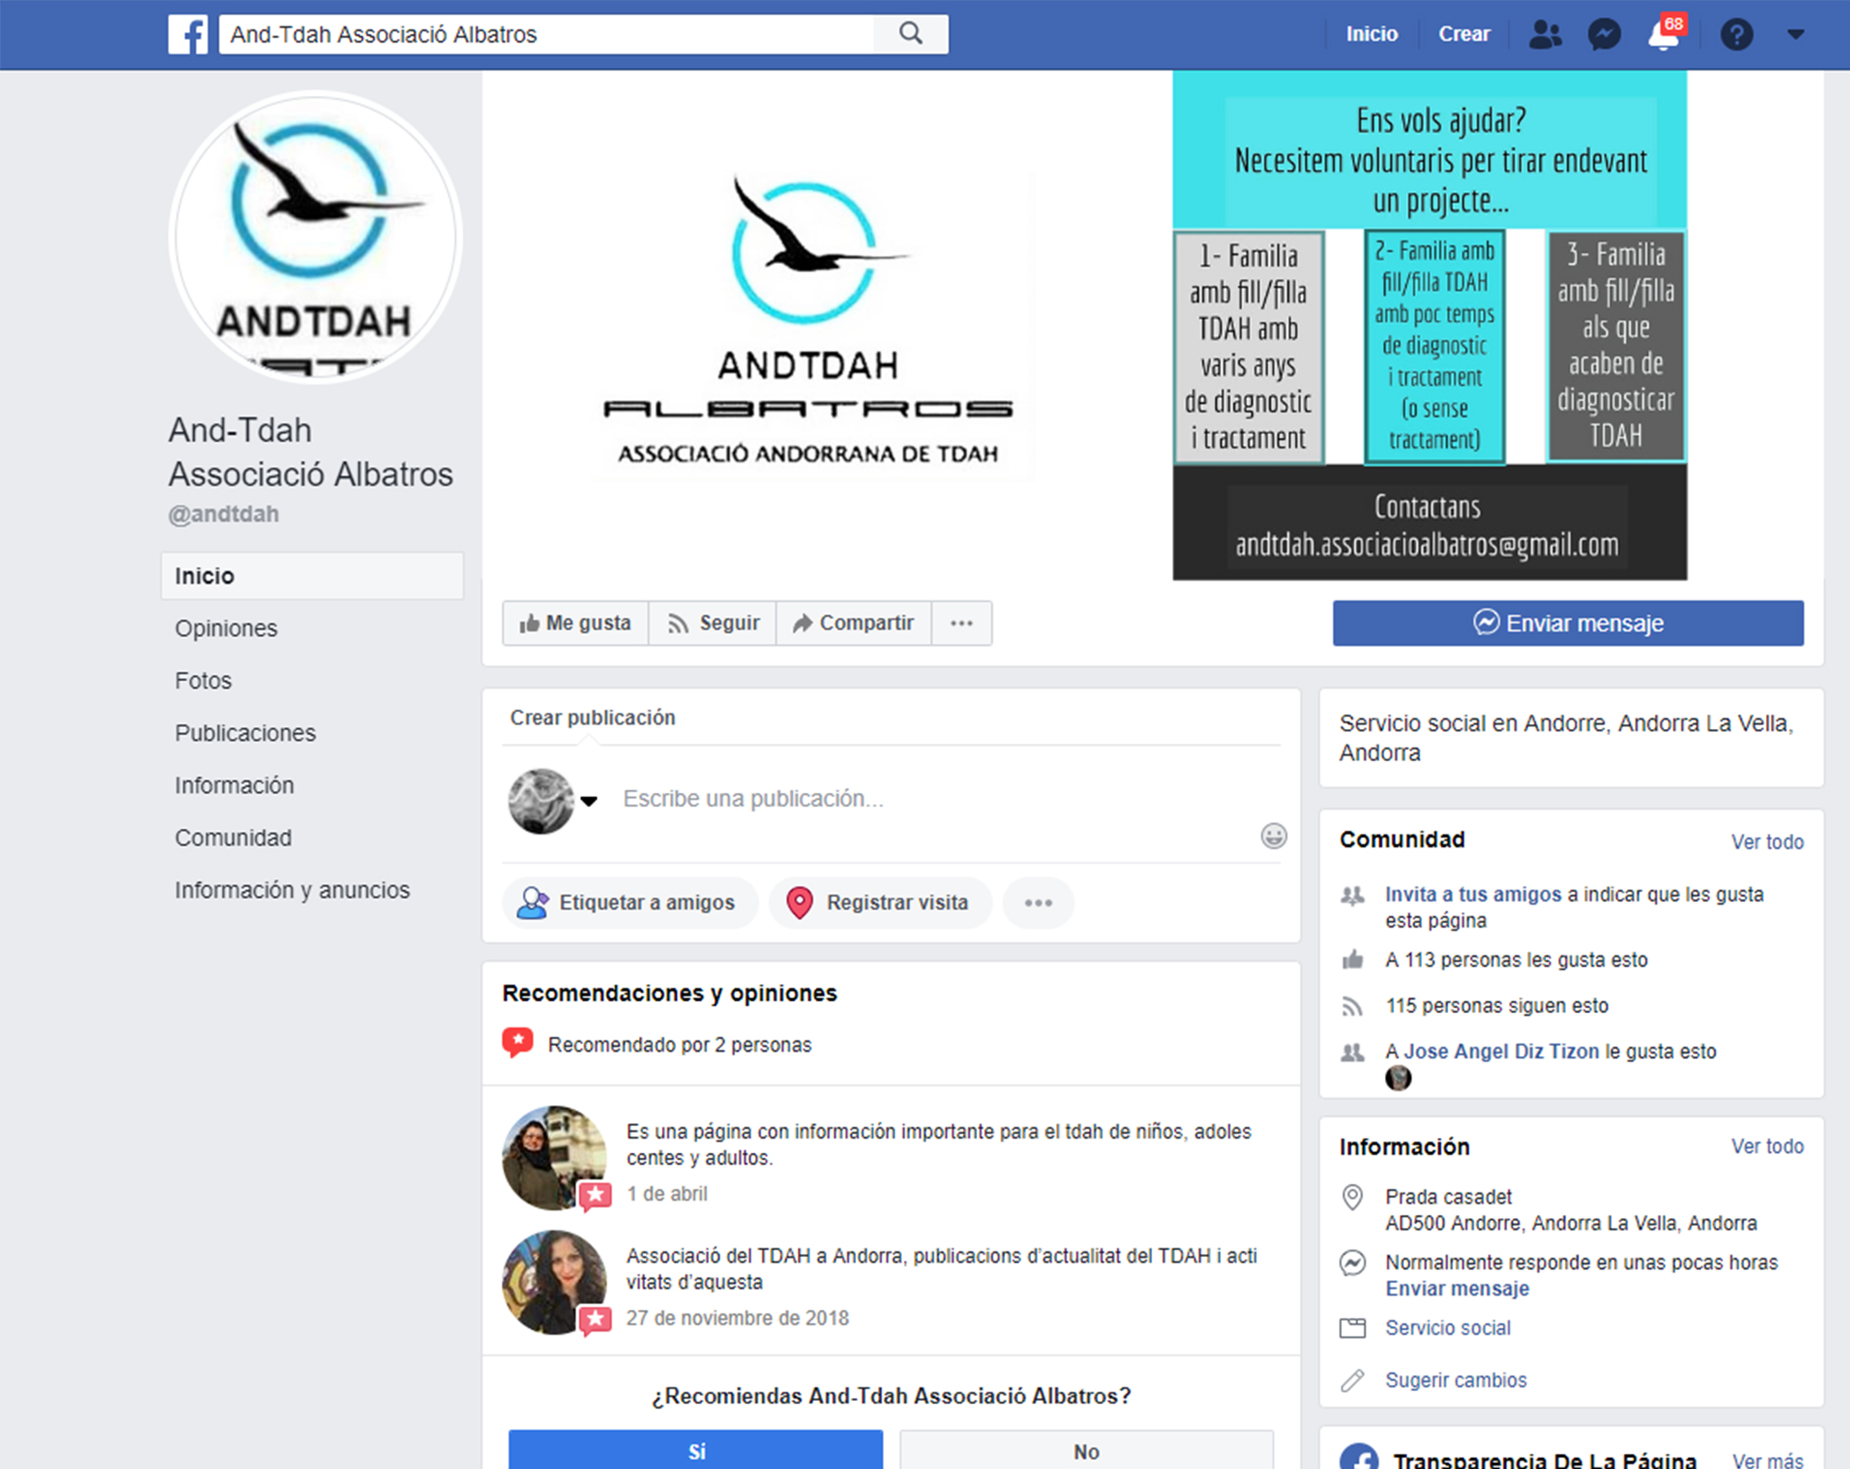Answer No to the recommendation question

tap(1086, 1451)
